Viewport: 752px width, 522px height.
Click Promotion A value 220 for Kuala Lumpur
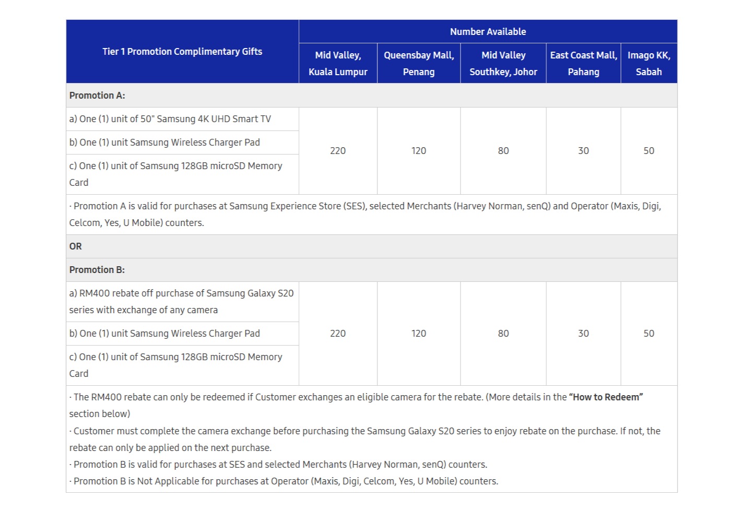click(338, 151)
